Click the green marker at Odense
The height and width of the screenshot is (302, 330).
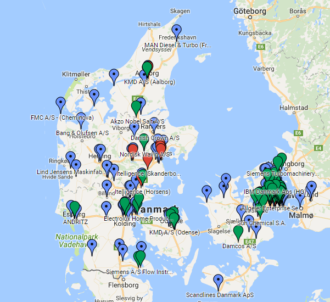[174, 220]
